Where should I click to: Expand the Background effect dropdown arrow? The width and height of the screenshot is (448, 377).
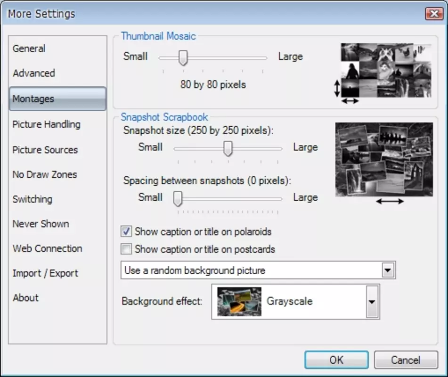pyautogui.click(x=372, y=302)
